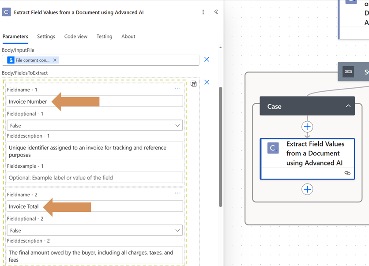
Task: Click the Fieldexample - 1 input field
Action: [x=95, y=178]
